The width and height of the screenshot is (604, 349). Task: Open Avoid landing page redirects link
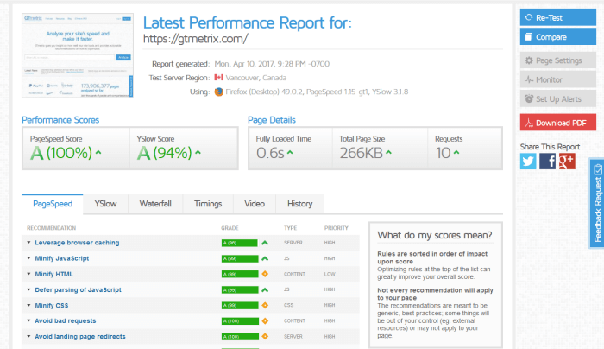80,337
